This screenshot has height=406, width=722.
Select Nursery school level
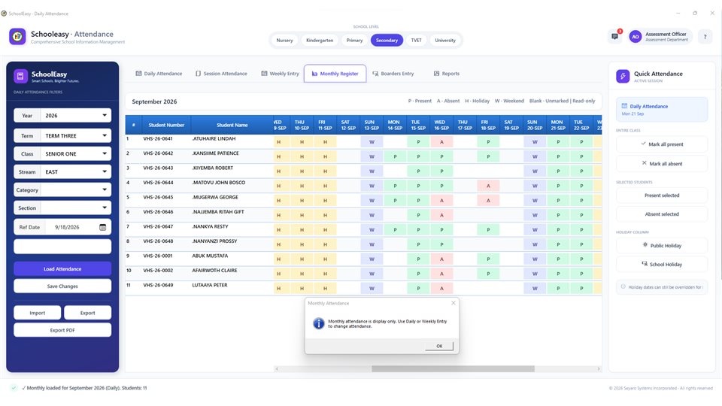pyautogui.click(x=284, y=41)
